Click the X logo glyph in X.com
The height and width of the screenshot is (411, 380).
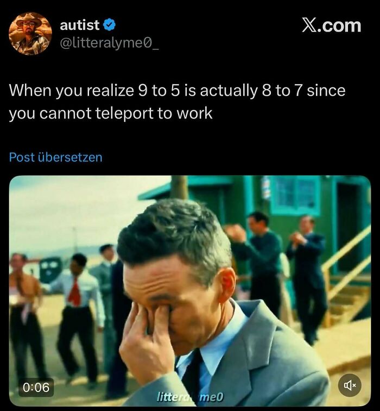click(308, 26)
